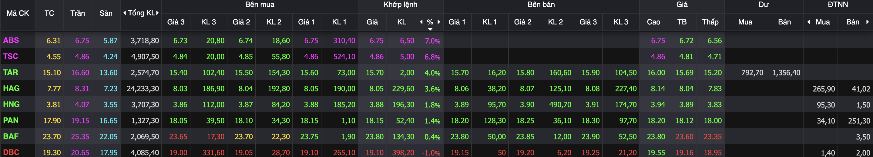Click DBC matched volume 398,20
873x157 pixels.
[403, 153]
